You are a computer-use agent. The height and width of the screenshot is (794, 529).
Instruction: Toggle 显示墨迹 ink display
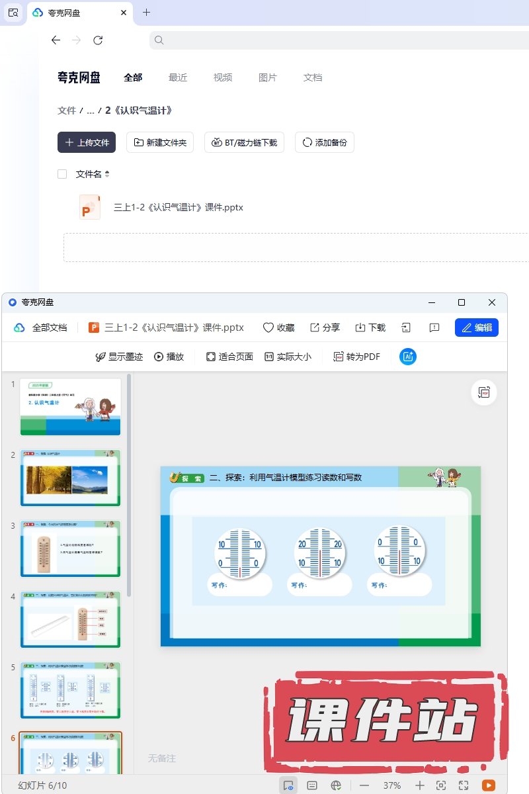click(119, 357)
